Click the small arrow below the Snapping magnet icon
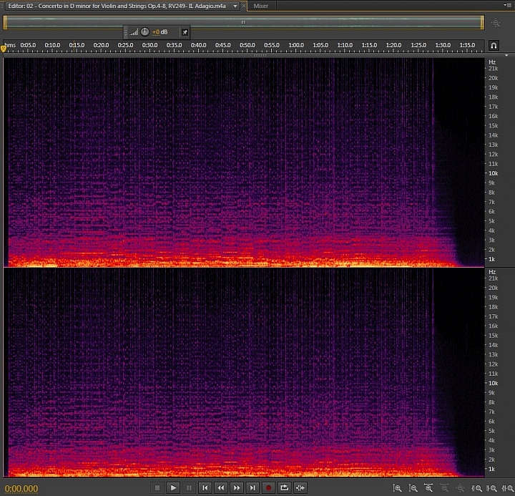515x496 pixels. pyautogui.click(x=506, y=55)
